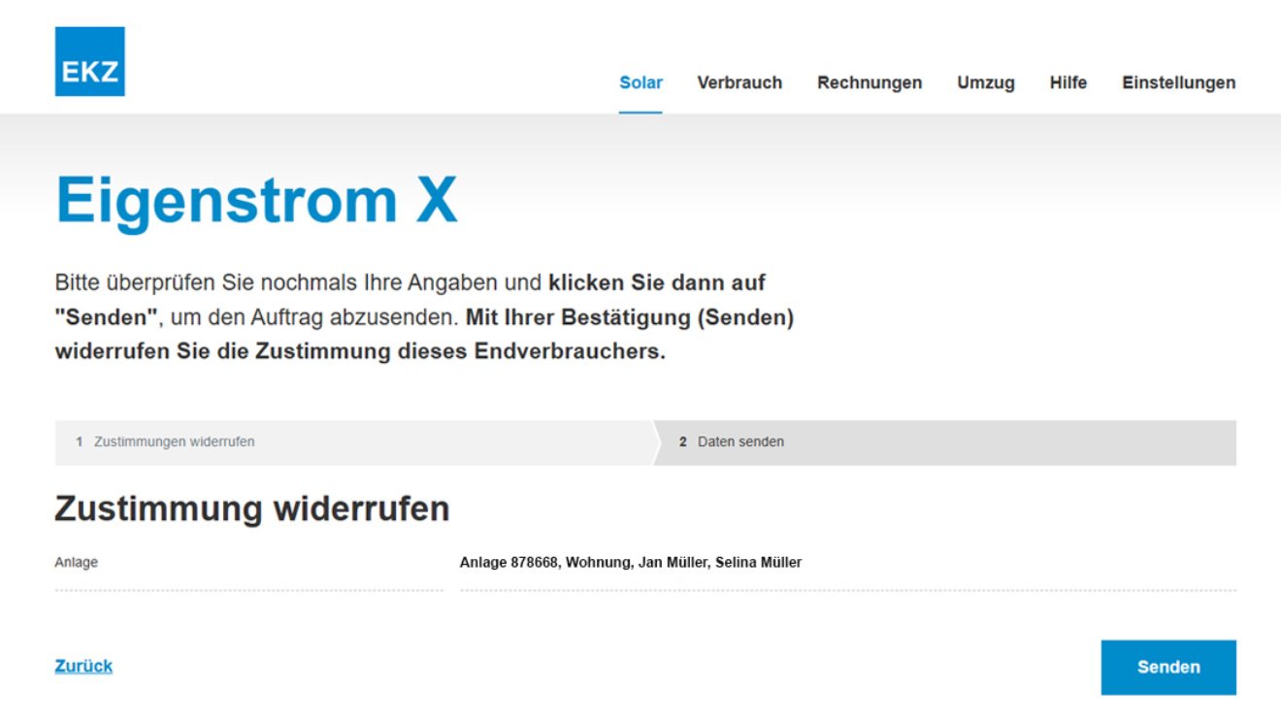Navigate to Rechnungen
This screenshot has height=720, width=1281.
[870, 82]
